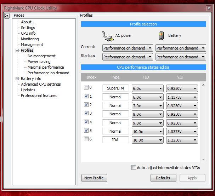Open the 7.0x FID dropdown
215x196 pixels.
pyautogui.click(x=148, y=105)
